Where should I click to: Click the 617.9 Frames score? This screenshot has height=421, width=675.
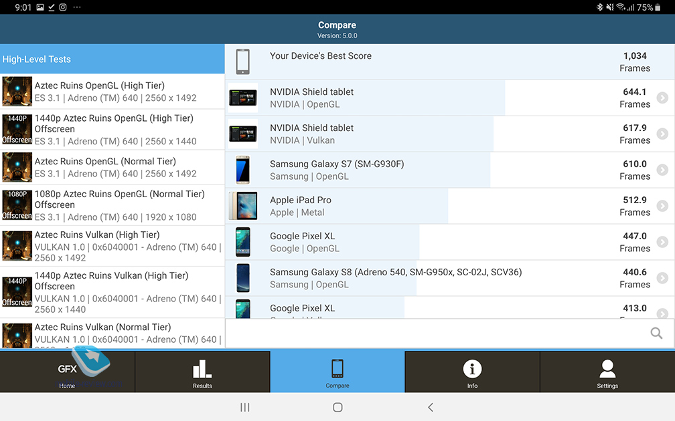pyautogui.click(x=635, y=134)
